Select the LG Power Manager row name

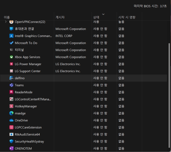point(28,64)
